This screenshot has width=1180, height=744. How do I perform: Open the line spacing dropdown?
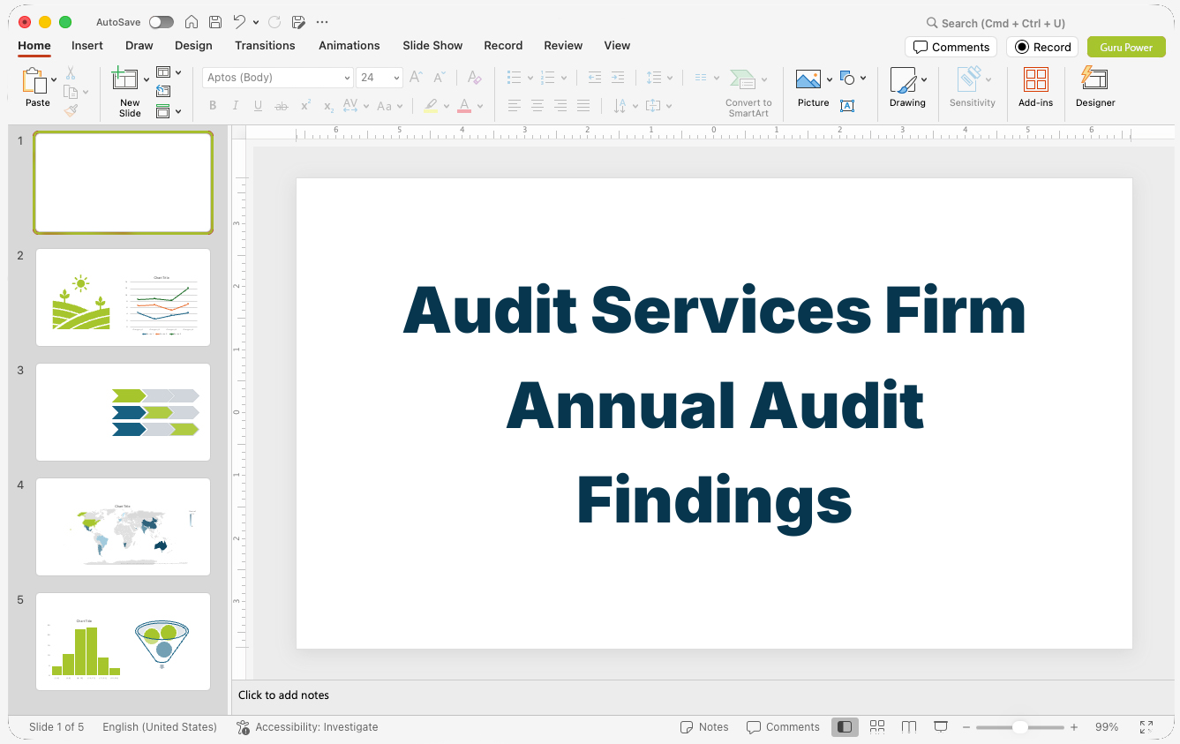pyautogui.click(x=658, y=78)
